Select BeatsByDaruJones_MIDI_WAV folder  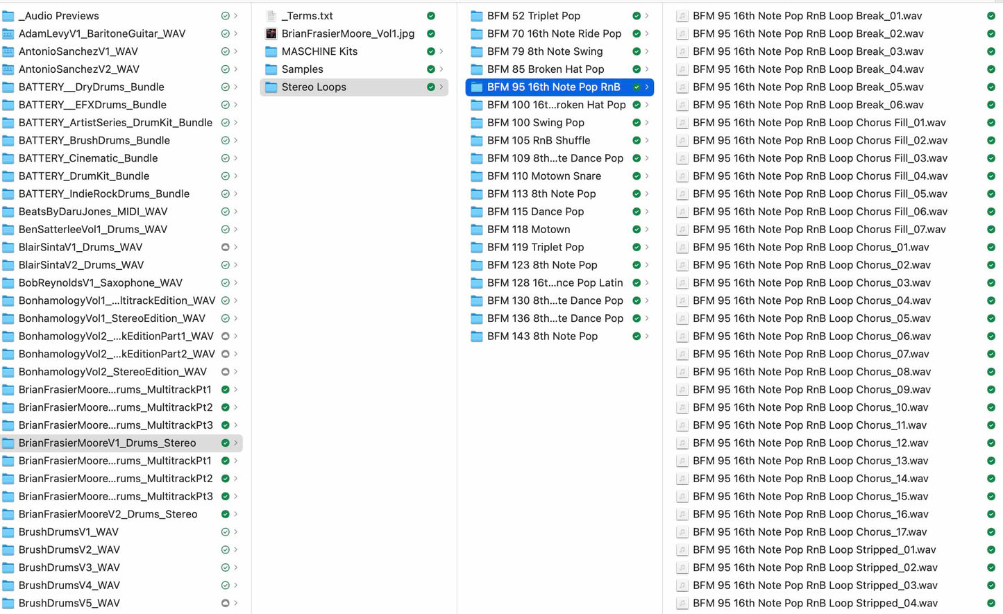click(93, 212)
